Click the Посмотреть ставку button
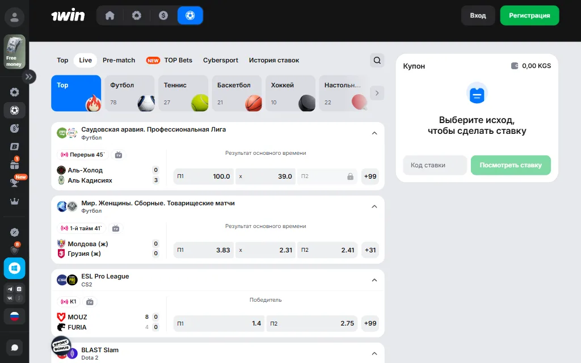 click(511, 165)
